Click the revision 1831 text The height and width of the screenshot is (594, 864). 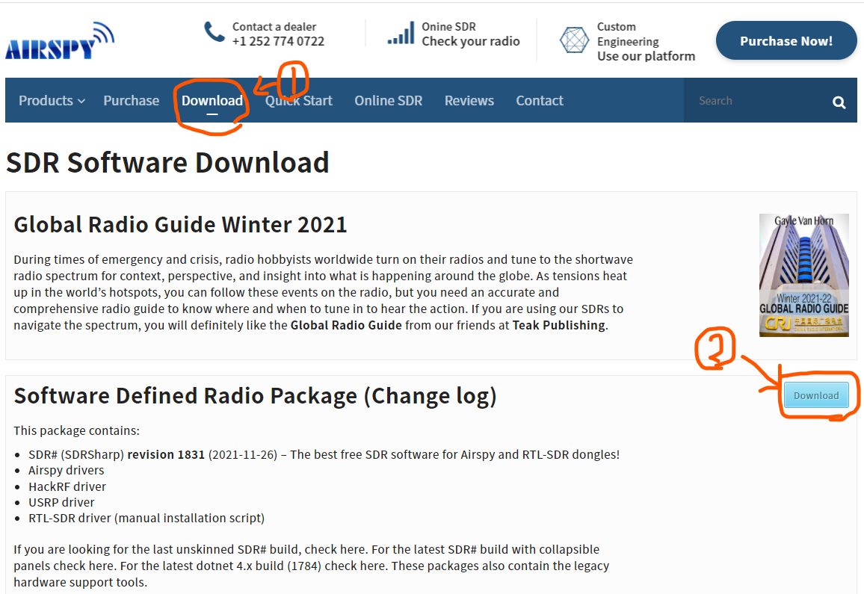(166, 454)
